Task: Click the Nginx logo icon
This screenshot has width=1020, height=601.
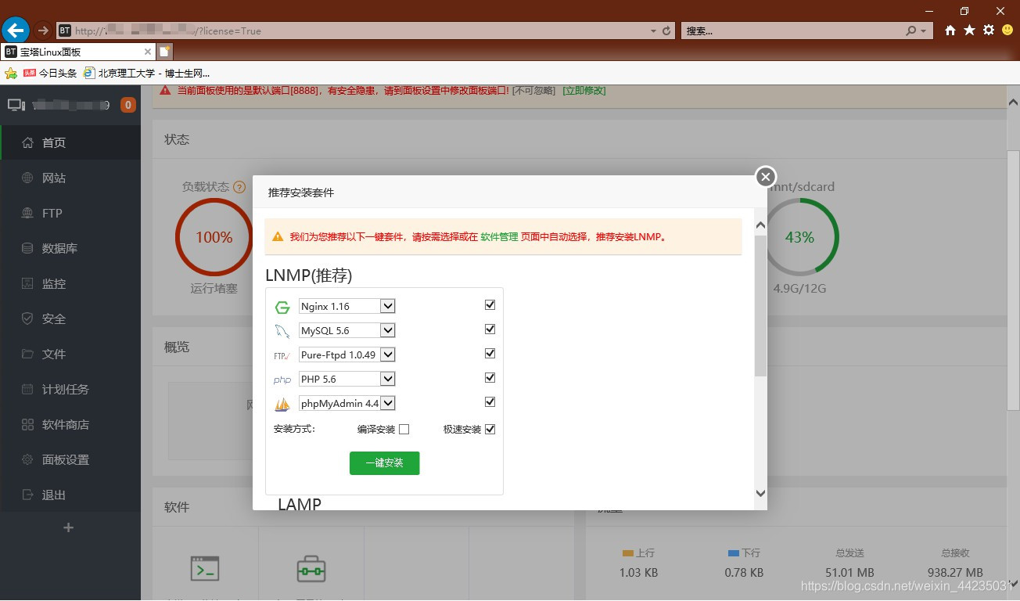Action: click(282, 308)
